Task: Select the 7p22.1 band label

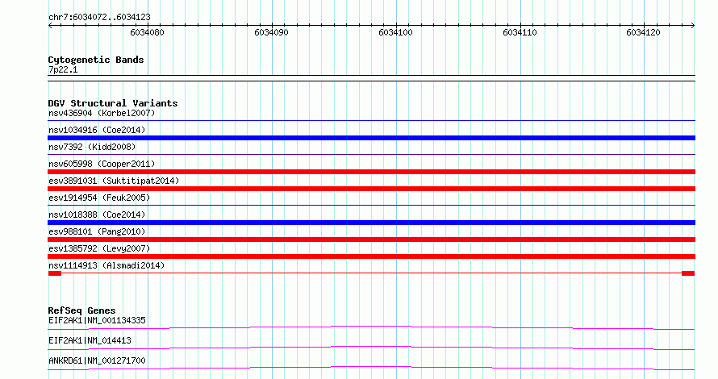Action: point(63,69)
